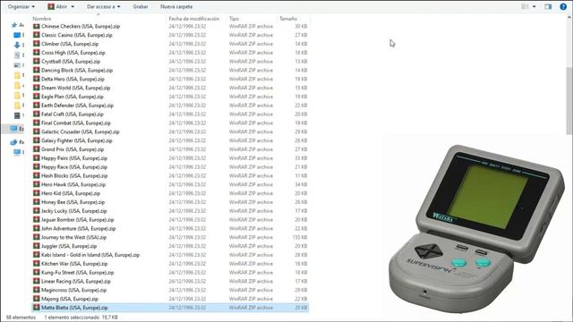Screen dimensions: 573x322
Task: Select file 'Hero Hawk (USA, Europe).zip'
Action: pos(73,184)
